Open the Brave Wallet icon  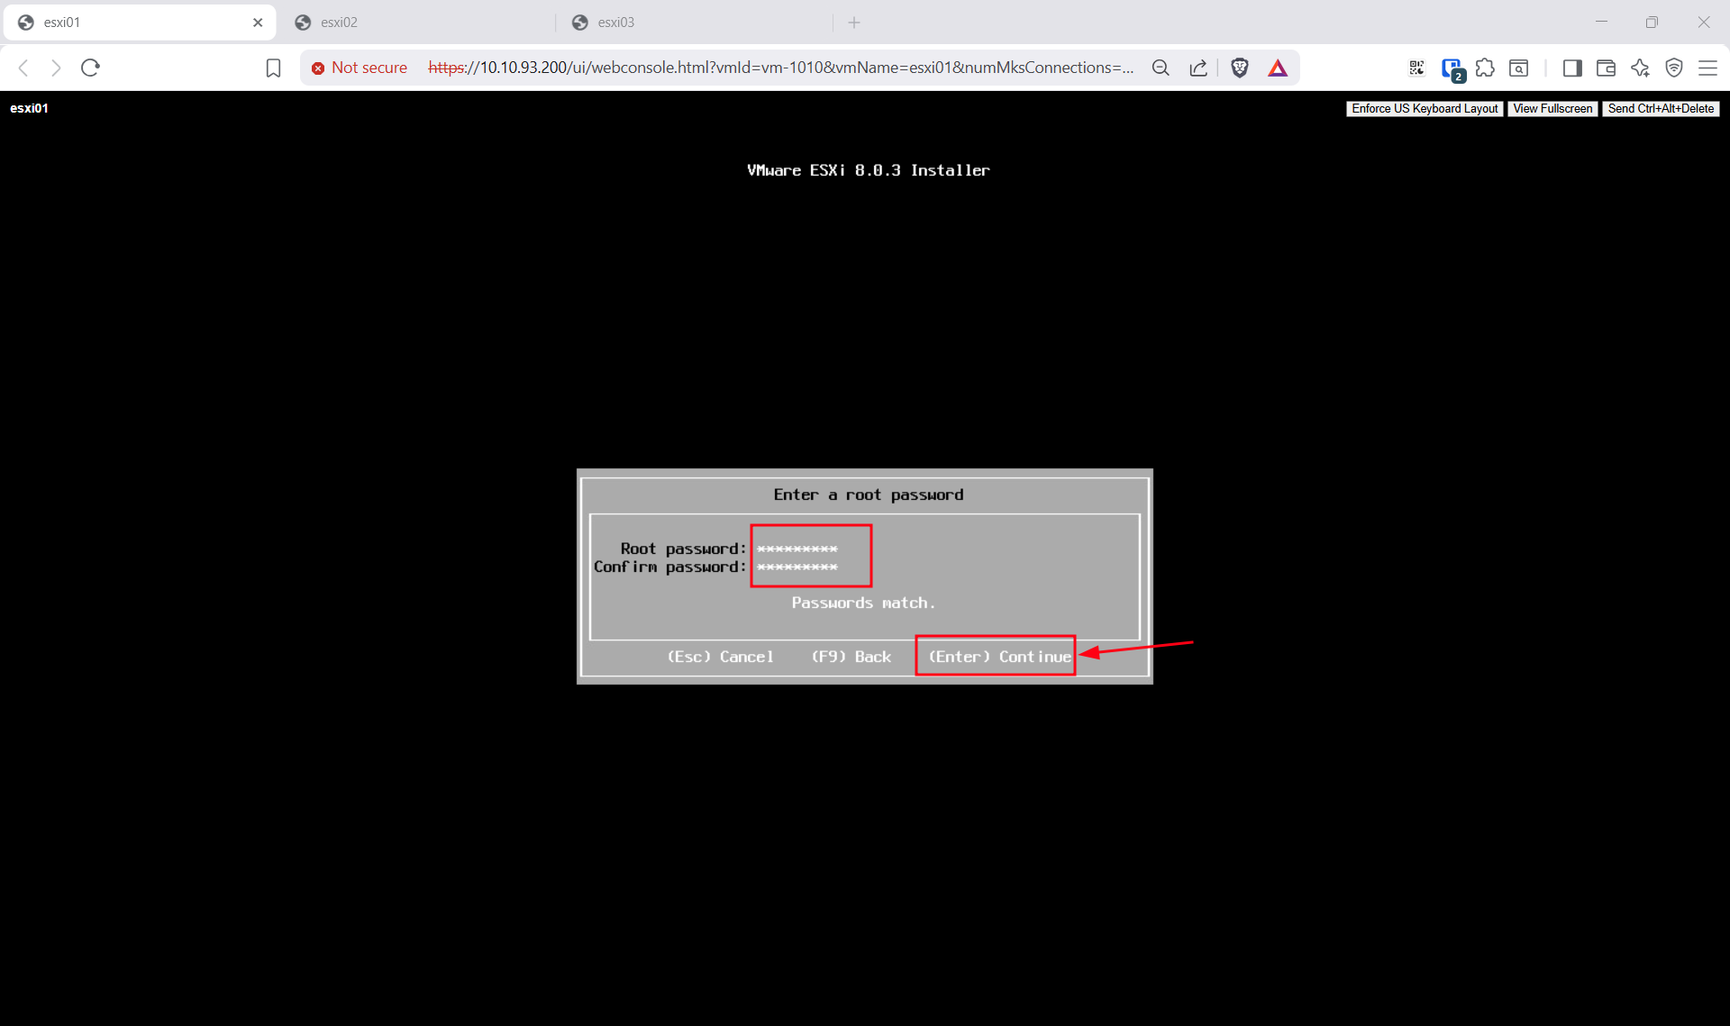(x=1606, y=68)
